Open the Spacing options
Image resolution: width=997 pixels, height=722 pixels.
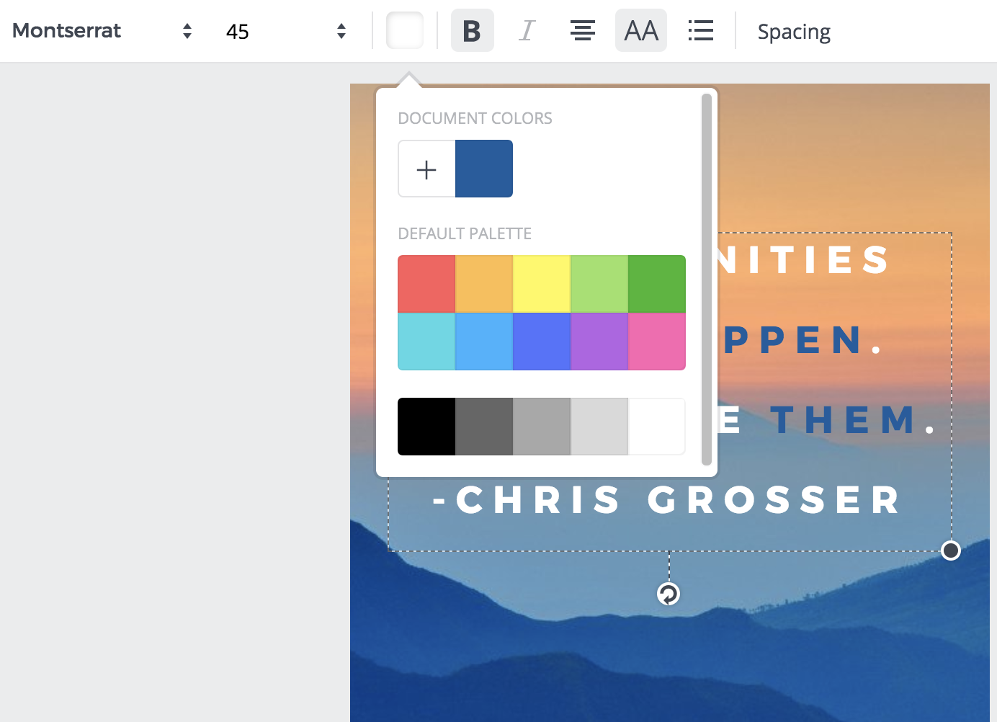pyautogui.click(x=794, y=32)
